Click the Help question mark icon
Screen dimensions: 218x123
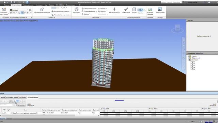pyautogui.click(x=209, y=2)
